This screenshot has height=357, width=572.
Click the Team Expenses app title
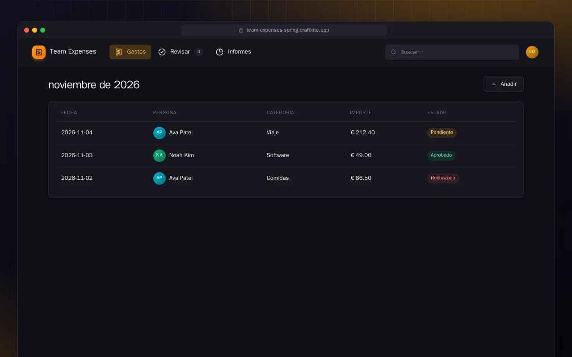[73, 52]
